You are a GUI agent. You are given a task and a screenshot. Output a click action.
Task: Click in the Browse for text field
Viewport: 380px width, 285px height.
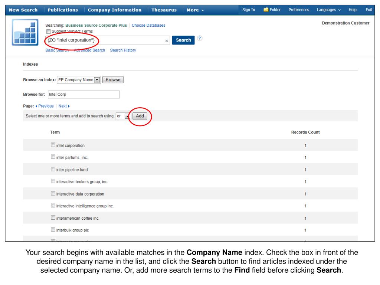pos(83,94)
